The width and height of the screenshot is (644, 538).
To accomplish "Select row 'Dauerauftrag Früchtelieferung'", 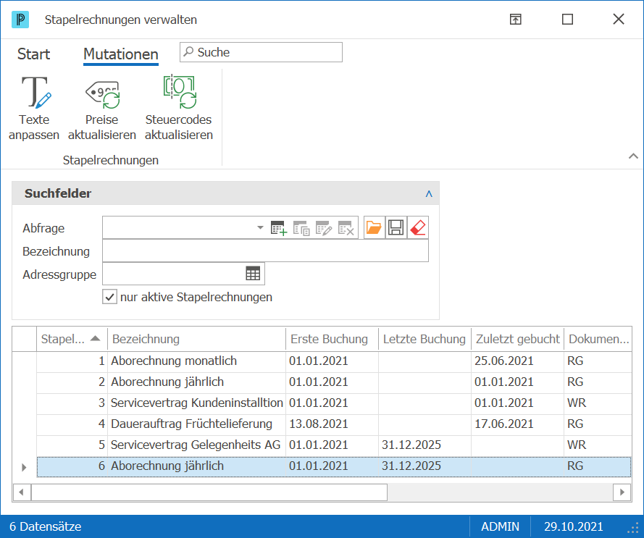I will pos(334,424).
